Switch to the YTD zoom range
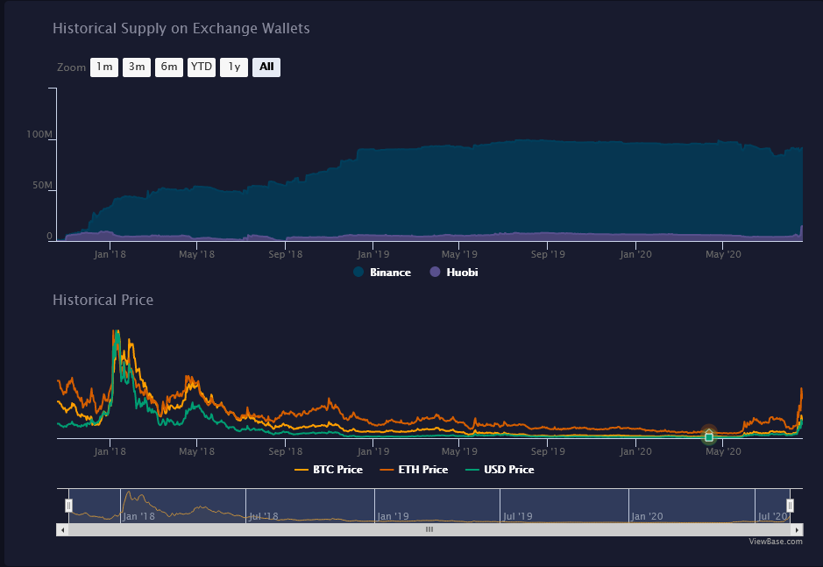The height and width of the screenshot is (567, 823). [201, 67]
